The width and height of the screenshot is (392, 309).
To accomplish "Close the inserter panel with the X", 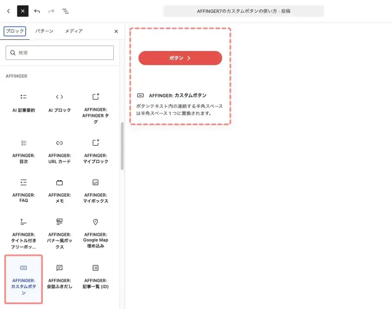I will tap(116, 31).
